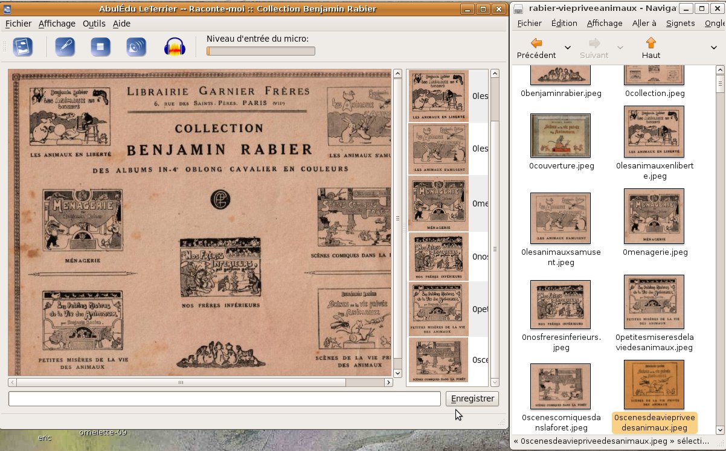This screenshot has width=726, height=451.
Task: Click the text field next to Enregistrer
Action: tap(224, 398)
